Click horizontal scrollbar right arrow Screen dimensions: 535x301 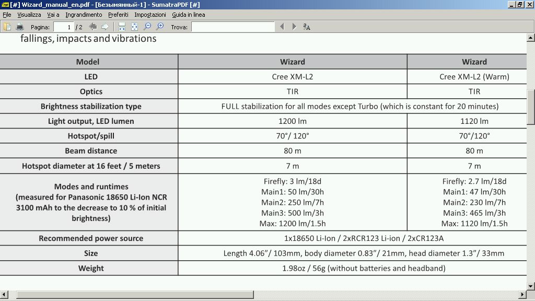point(522,294)
